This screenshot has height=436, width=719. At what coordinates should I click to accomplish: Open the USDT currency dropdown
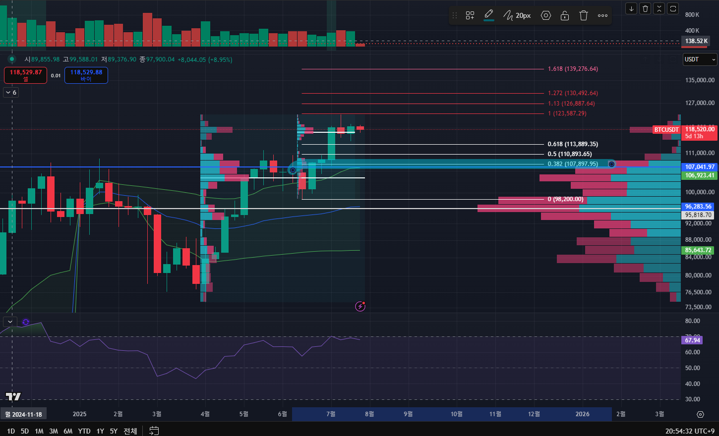[x=700, y=59]
